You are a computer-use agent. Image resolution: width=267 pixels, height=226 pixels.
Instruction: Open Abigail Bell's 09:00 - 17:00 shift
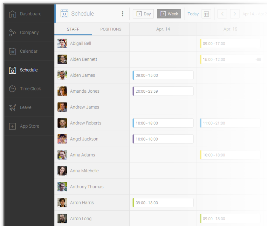(230, 43)
